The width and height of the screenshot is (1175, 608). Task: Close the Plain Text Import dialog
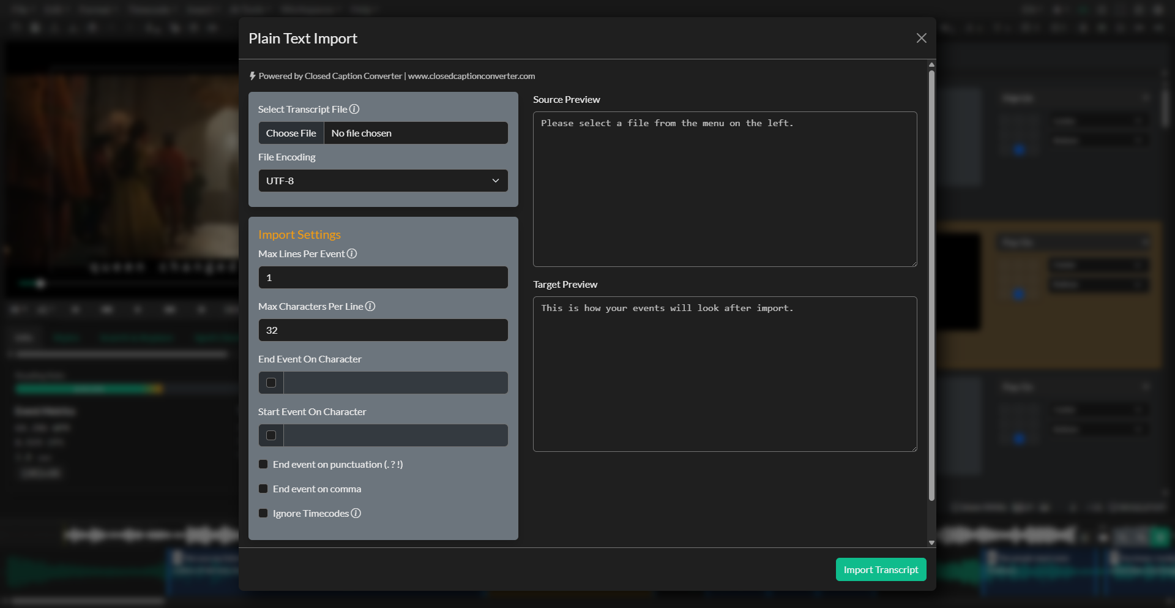(921, 38)
